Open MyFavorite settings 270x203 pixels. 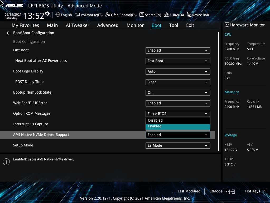[x=89, y=15]
